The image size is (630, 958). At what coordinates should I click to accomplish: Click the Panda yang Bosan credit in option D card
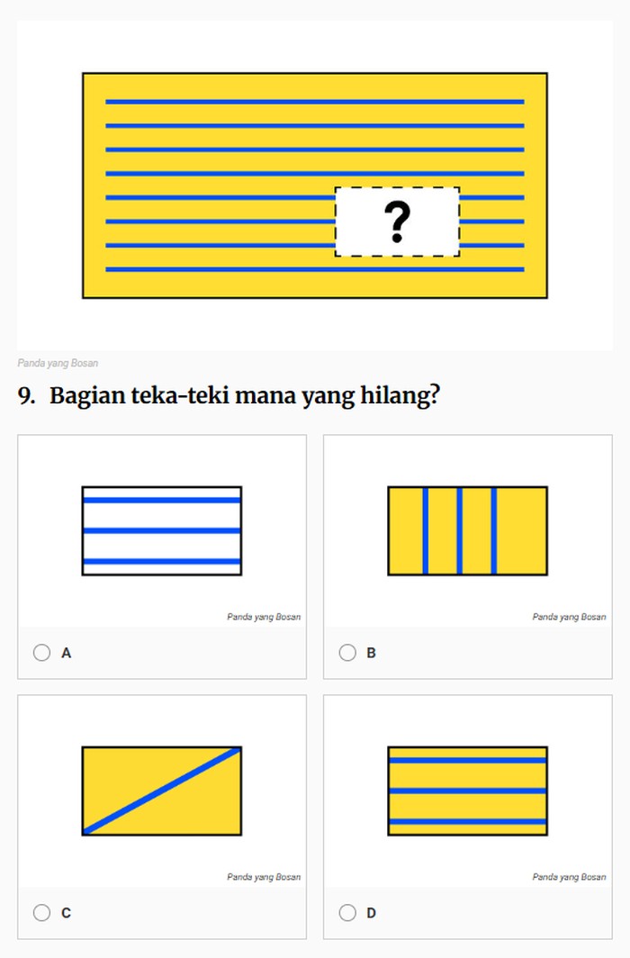569,877
